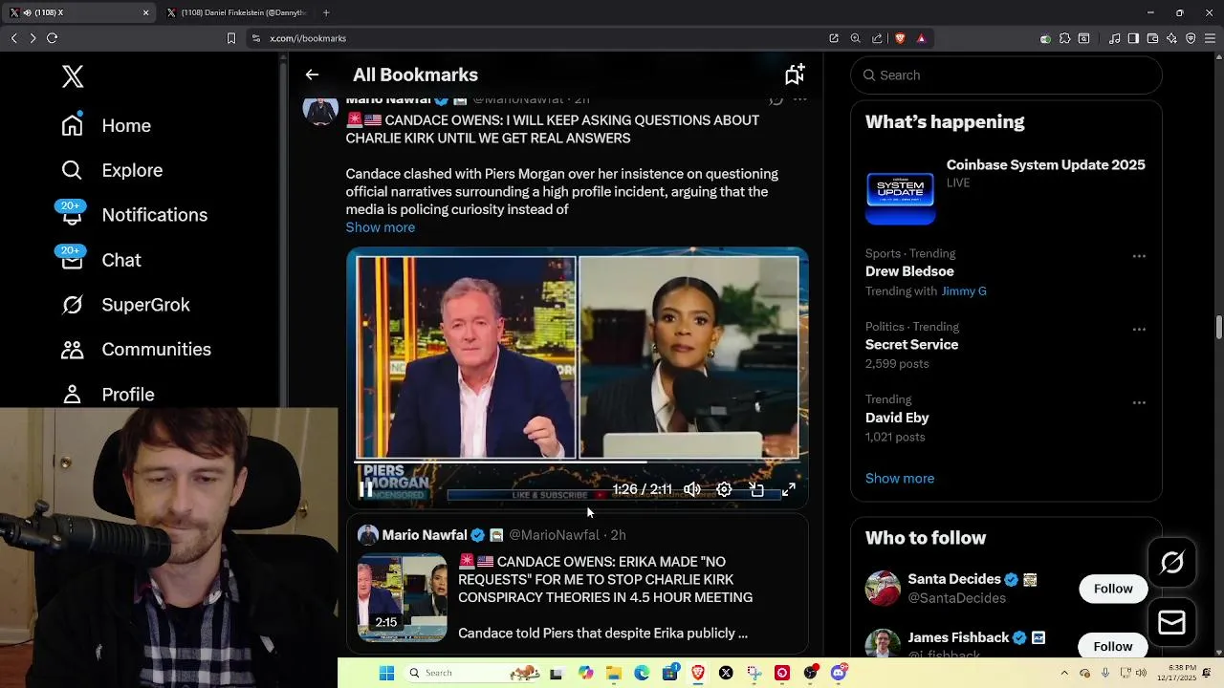Open Brave Leo AI sparkle icon
Screen dimensions: 1224x688
(1171, 38)
